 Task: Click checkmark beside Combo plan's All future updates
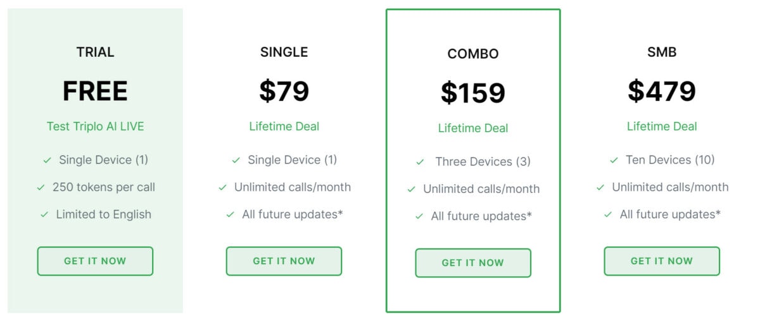point(419,217)
